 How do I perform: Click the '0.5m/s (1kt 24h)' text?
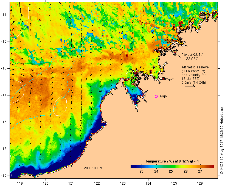click(x=194, y=83)
